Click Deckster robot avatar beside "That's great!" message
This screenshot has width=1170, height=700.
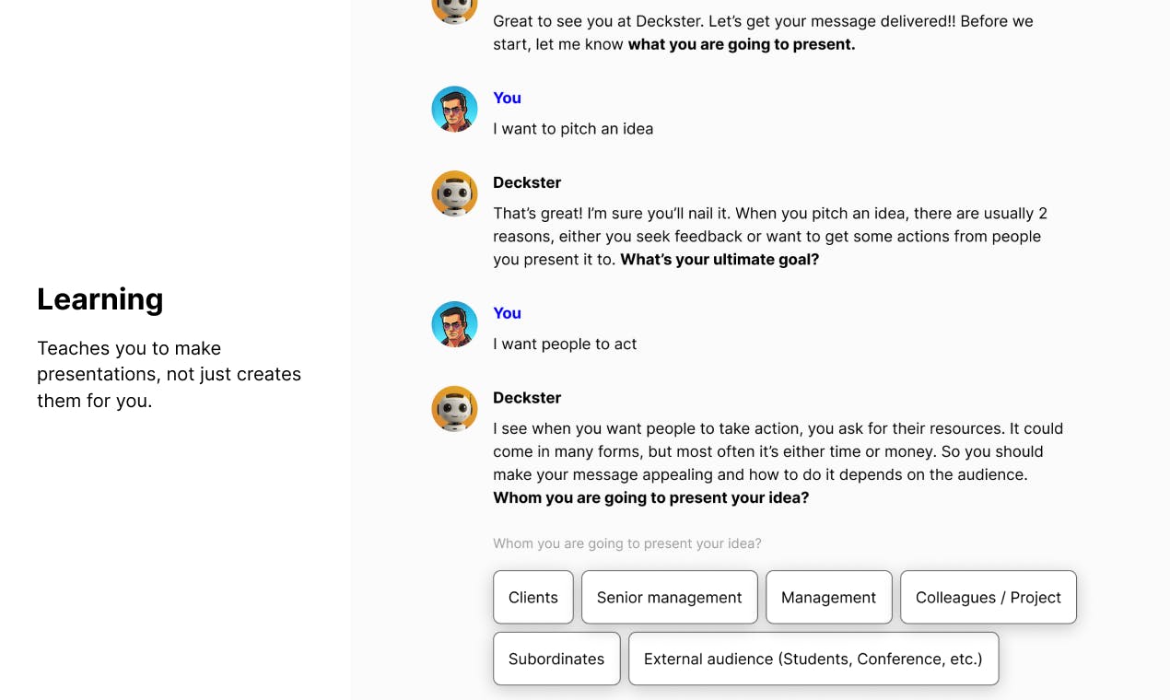click(x=454, y=193)
